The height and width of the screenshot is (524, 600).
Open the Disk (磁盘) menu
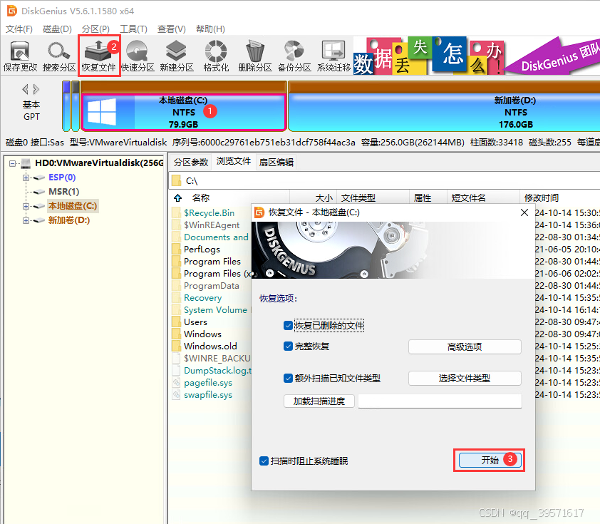[x=57, y=29]
